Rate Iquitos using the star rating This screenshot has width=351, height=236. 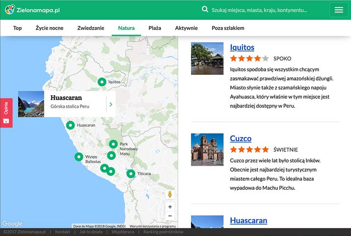coord(249,59)
